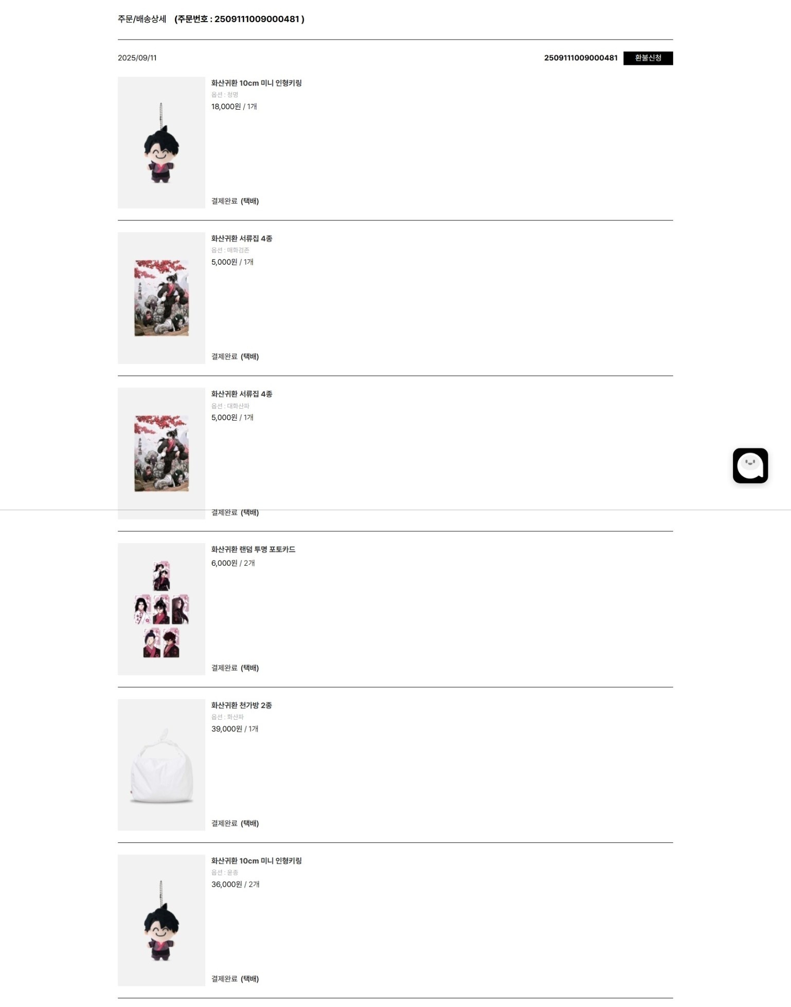The image size is (791, 1007).
Task: Open the 매화검존 서류집 product image
Action: click(x=161, y=298)
